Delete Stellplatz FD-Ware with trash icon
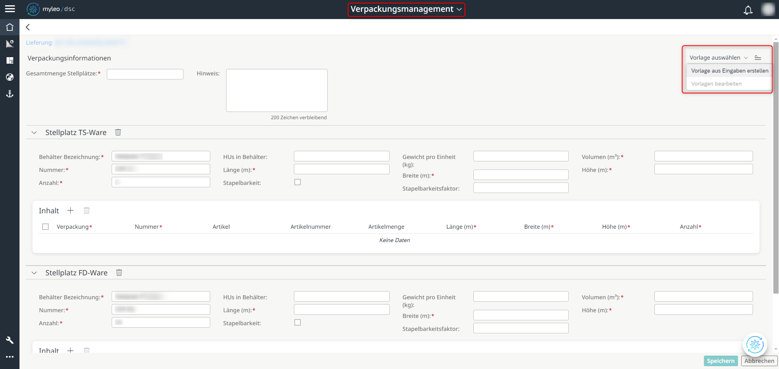This screenshot has width=779, height=369. click(119, 272)
